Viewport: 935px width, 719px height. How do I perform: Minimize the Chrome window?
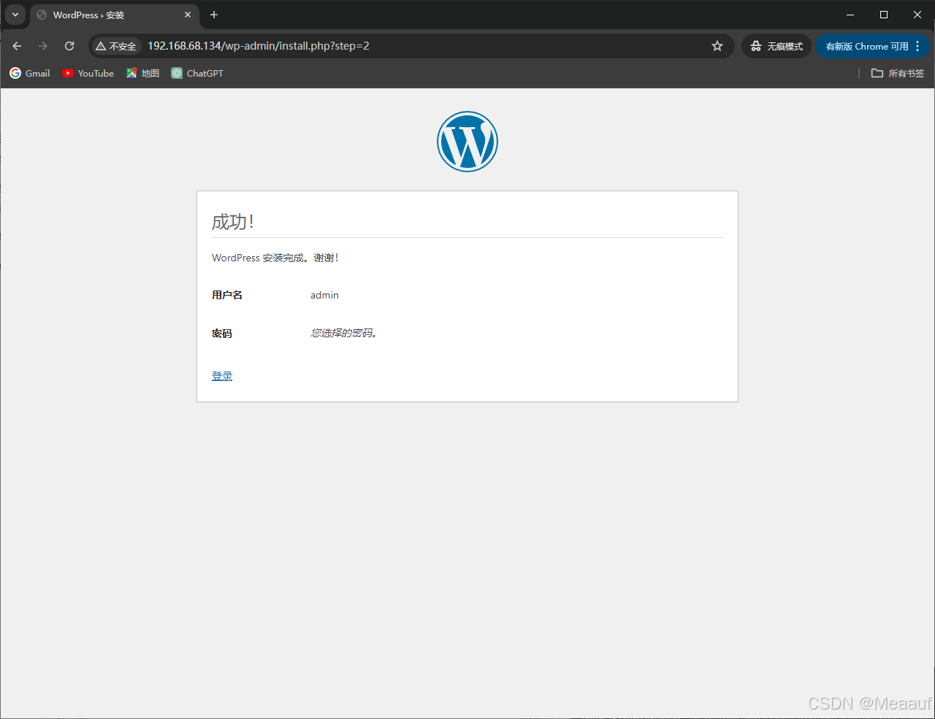coord(850,15)
